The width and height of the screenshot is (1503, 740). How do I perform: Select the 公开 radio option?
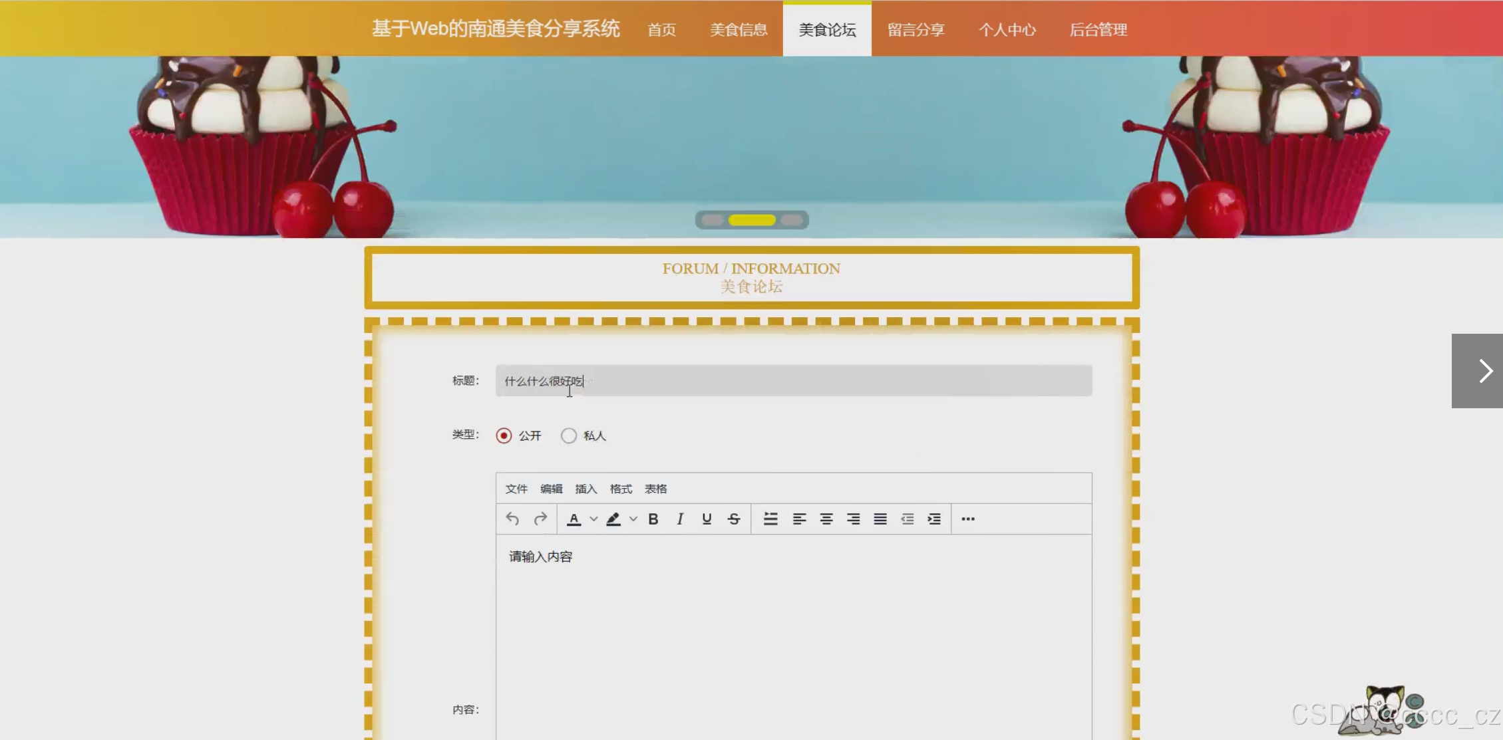[x=504, y=435]
